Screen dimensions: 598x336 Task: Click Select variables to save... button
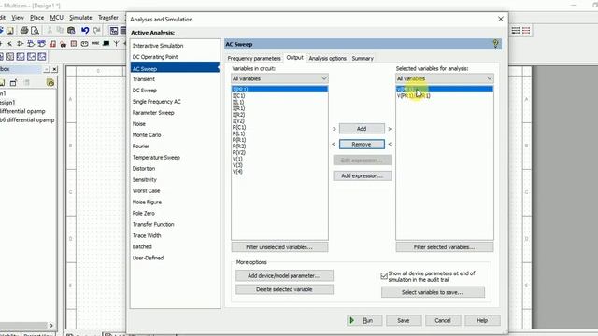point(433,292)
